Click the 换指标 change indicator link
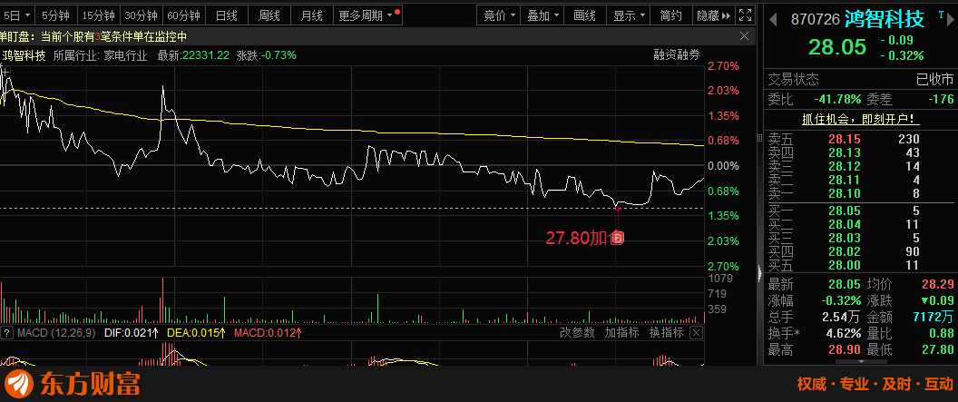Image resolution: width=958 pixels, height=402 pixels. click(x=667, y=333)
